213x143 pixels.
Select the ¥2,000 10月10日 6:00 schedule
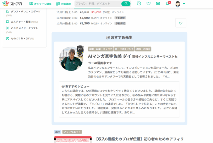91,18
